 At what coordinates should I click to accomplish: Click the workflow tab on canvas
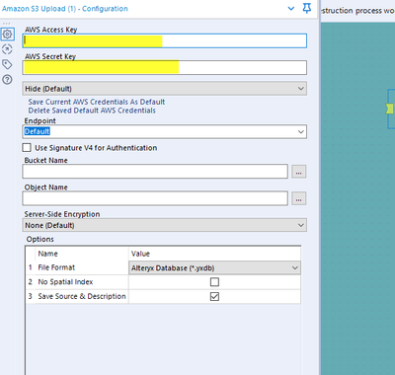coord(358,11)
